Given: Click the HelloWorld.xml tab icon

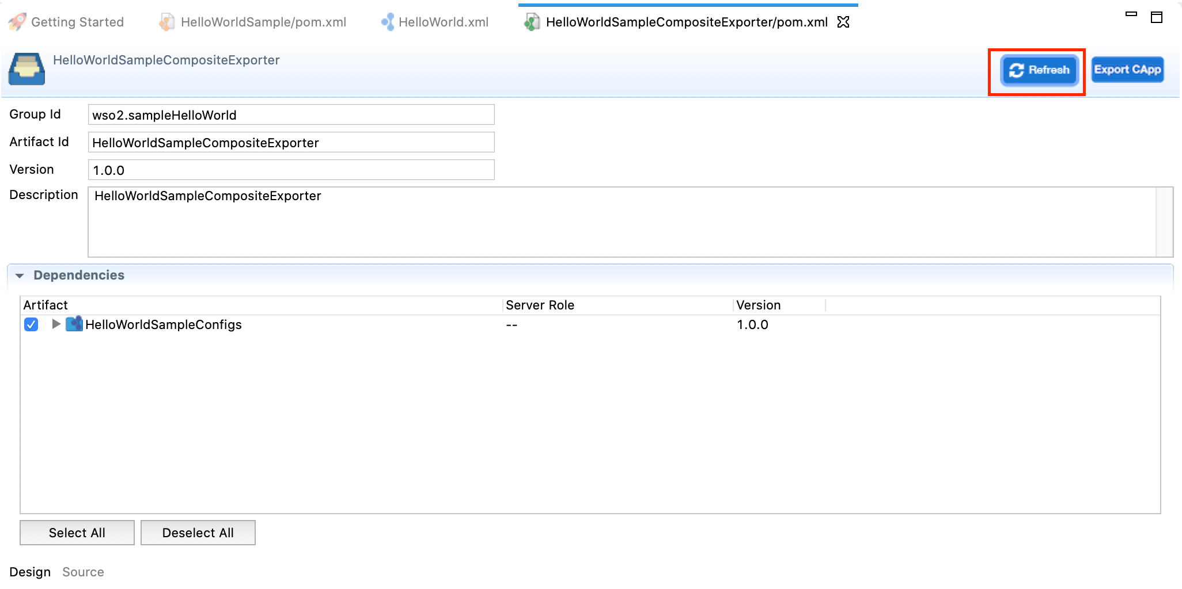Looking at the screenshot, I should [x=388, y=22].
